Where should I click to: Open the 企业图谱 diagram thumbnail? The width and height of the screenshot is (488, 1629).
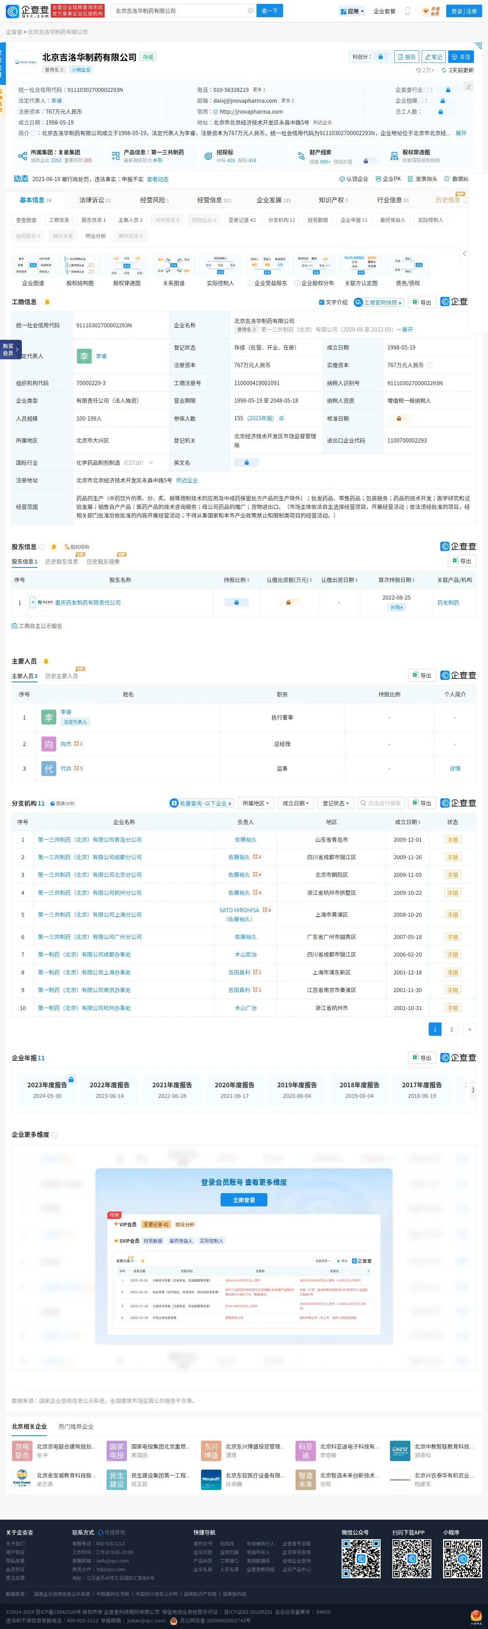pos(33,265)
